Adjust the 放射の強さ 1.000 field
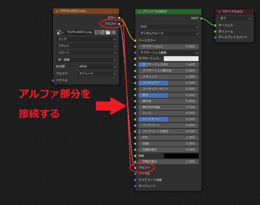This screenshot has height=205, width=260. pyautogui.click(x=168, y=162)
